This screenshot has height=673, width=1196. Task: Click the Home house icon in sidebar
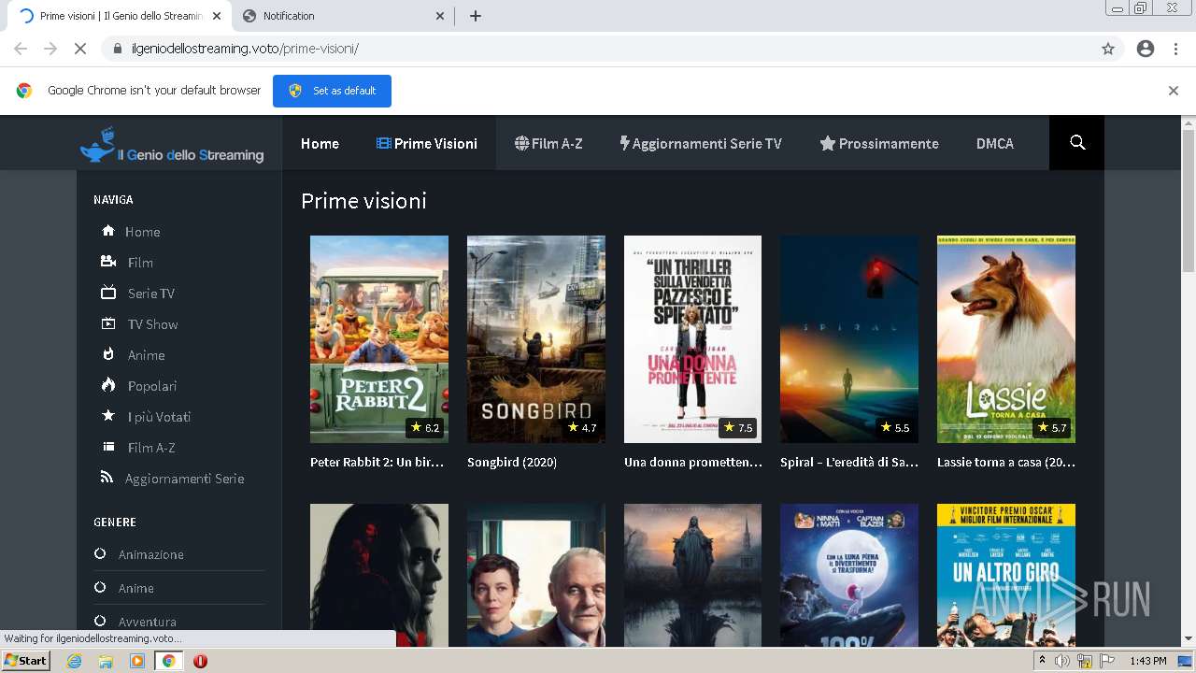pyautogui.click(x=108, y=231)
